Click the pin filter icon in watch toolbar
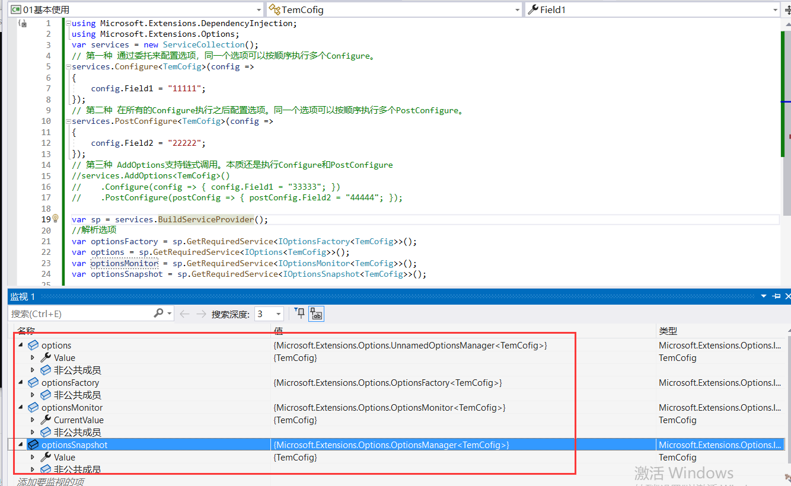Viewport: 791px width, 486px height. [299, 313]
